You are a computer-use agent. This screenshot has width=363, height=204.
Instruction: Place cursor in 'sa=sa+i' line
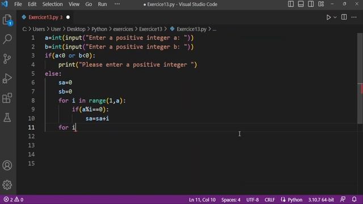(x=97, y=118)
